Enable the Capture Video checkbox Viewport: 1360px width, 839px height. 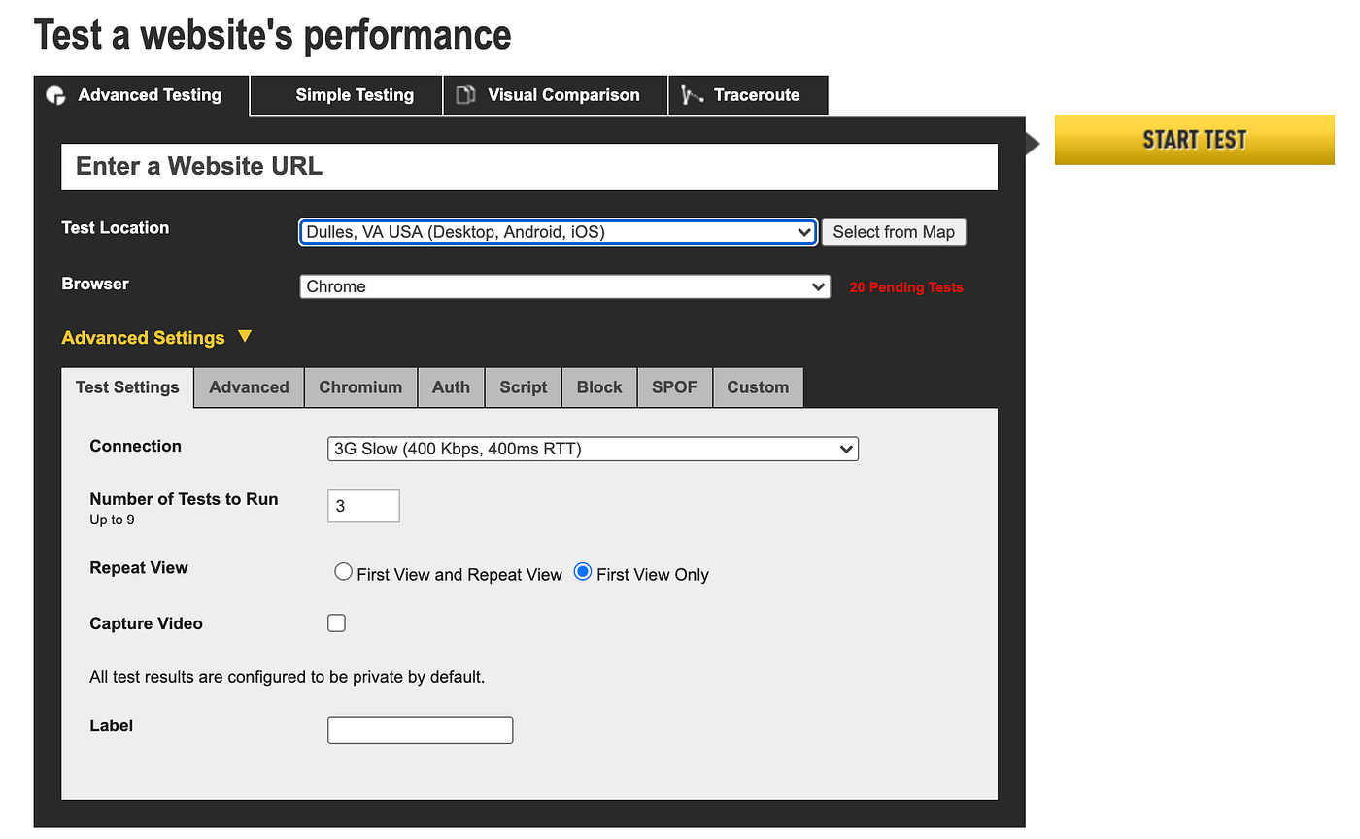coord(336,622)
